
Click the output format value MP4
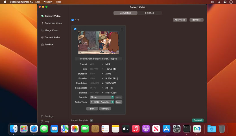coord(108,64)
